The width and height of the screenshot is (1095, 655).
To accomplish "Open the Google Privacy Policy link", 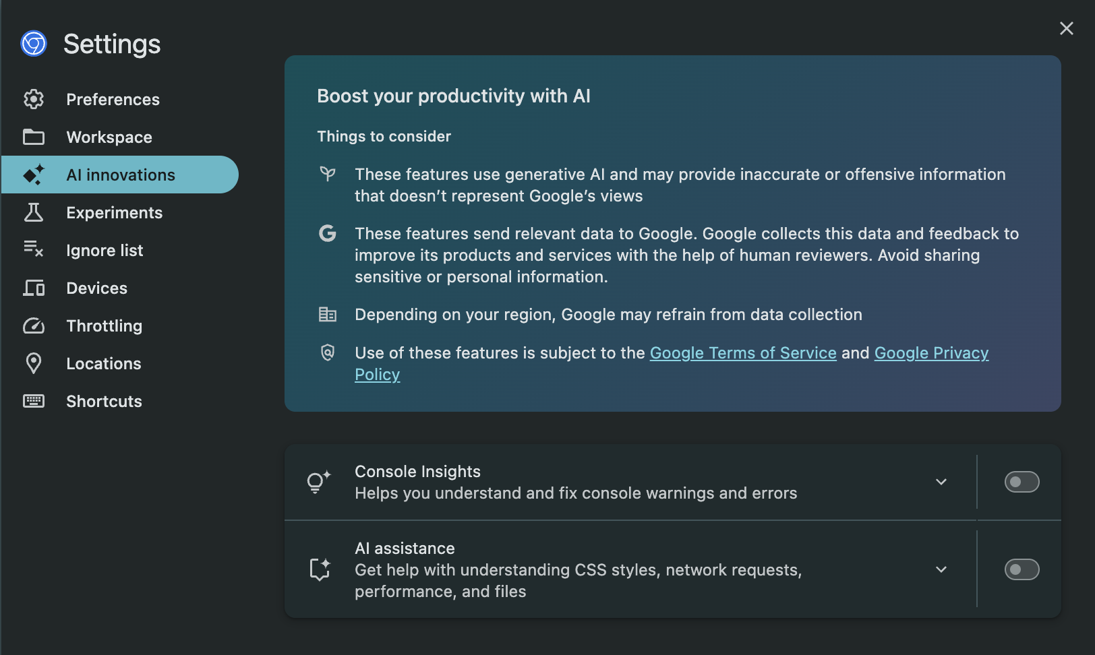I will click(x=930, y=353).
